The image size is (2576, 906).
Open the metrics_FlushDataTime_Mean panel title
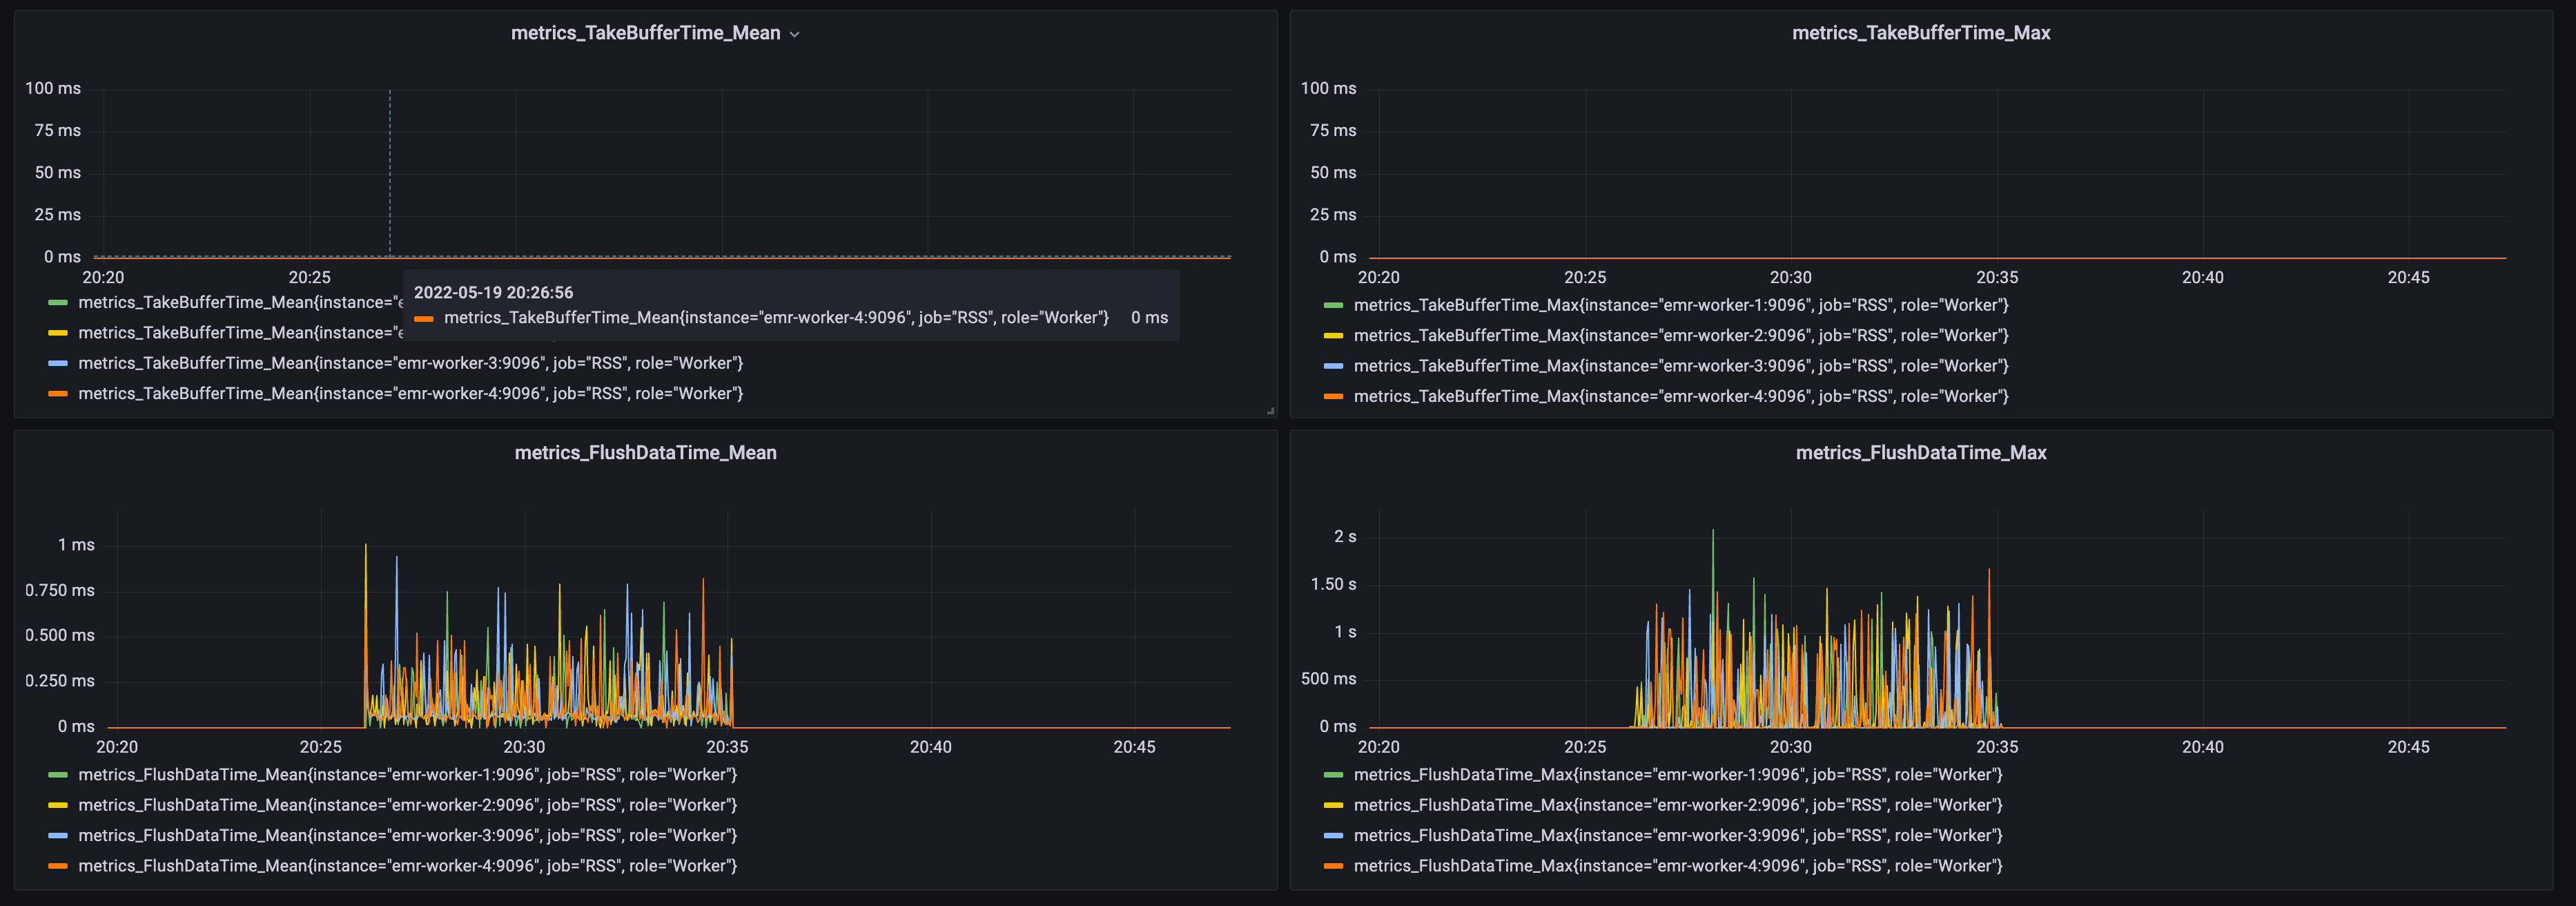click(x=645, y=453)
